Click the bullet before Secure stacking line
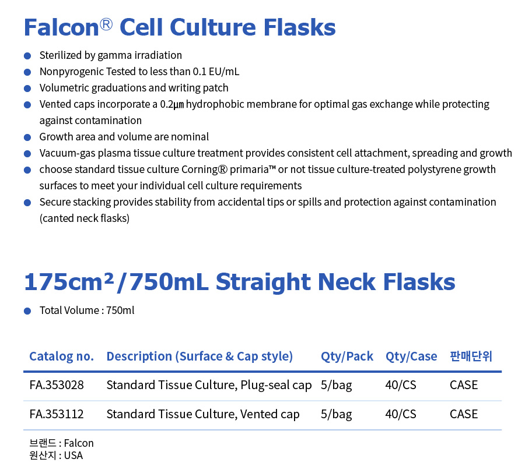The width and height of the screenshot is (525, 473). (x=27, y=203)
